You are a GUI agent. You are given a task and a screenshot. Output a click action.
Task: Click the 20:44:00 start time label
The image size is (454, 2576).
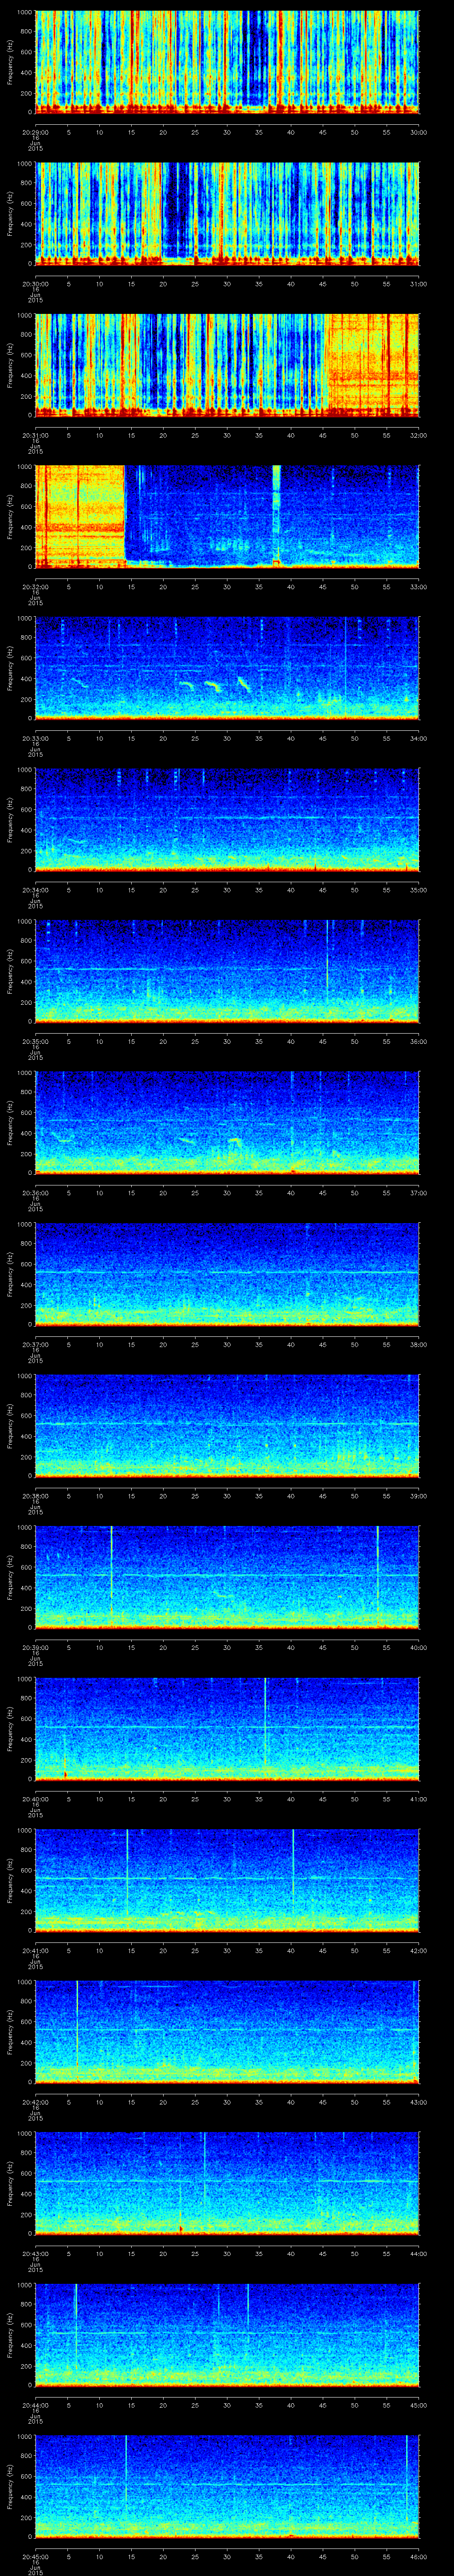point(35,2404)
